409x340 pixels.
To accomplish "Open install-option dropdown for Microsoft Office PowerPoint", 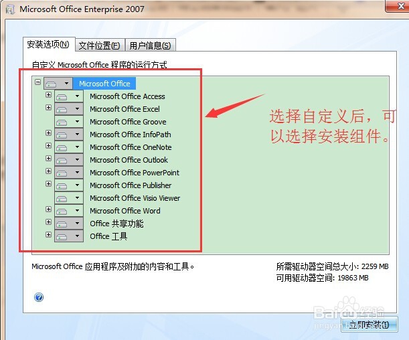I will (x=69, y=173).
